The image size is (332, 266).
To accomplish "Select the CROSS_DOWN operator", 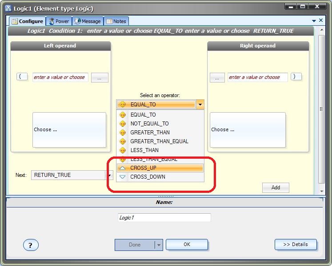I will pyautogui.click(x=160, y=177).
